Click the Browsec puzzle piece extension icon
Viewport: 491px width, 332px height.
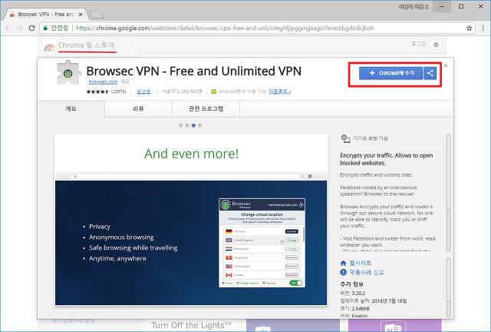[x=68, y=73]
